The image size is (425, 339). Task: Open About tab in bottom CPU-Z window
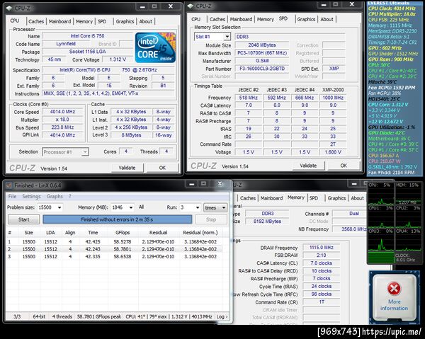[357, 198]
